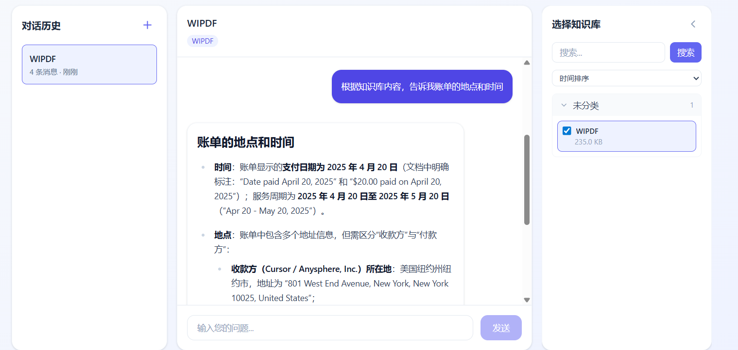The image size is (738, 350).
Task: Click the WIPDF knowledge base item name
Action: (587, 131)
